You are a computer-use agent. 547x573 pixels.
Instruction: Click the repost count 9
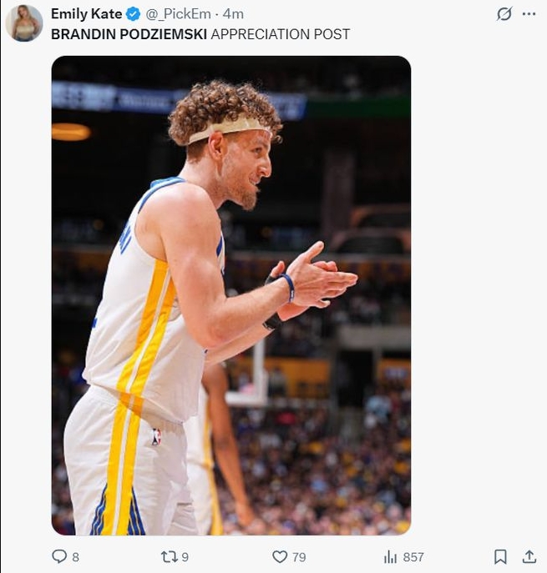tap(185, 557)
